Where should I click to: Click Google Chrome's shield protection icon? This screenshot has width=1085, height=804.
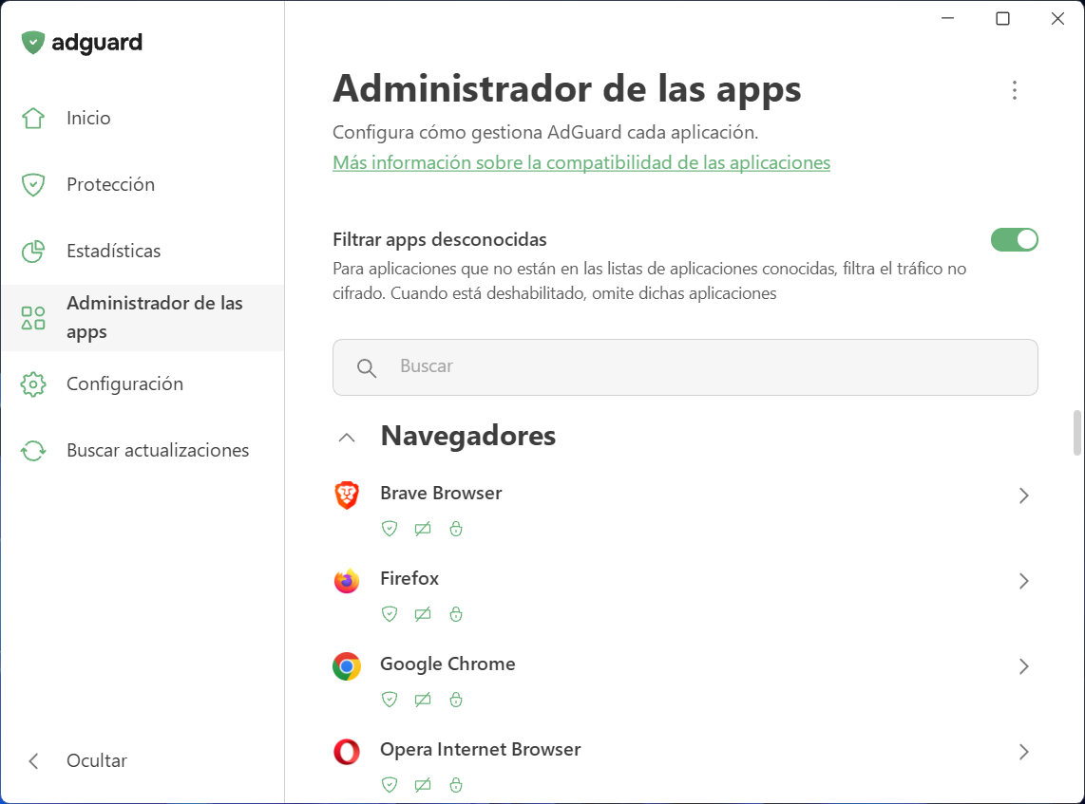point(390,700)
